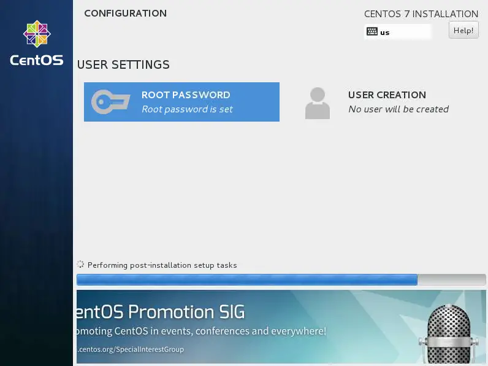Screen dimensions: 488x366
Task: Click the CONFIGURATION title
Action: click(126, 13)
